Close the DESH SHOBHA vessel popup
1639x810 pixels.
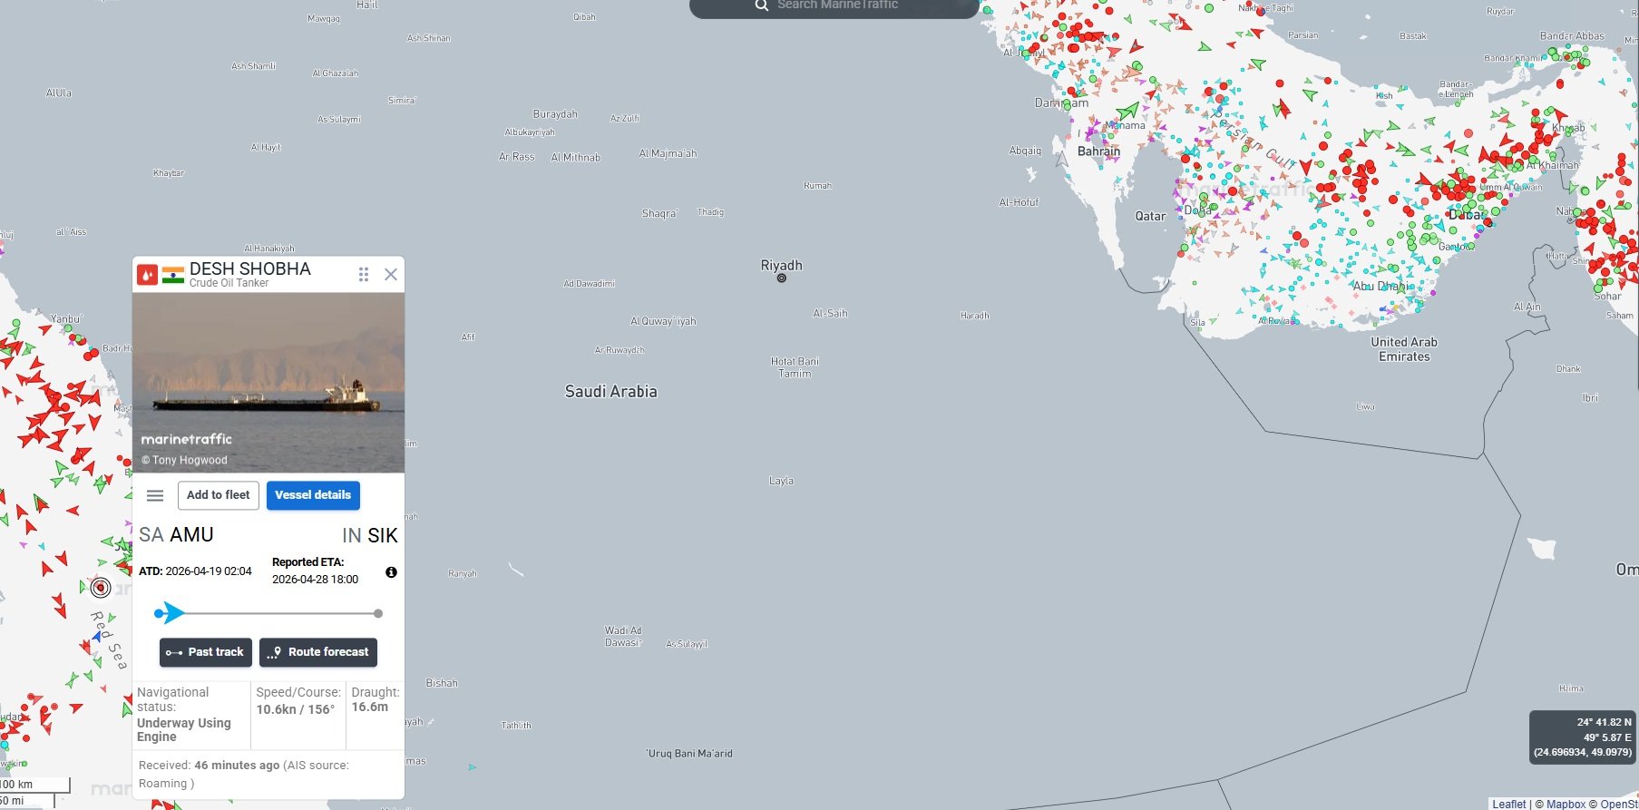[391, 274]
